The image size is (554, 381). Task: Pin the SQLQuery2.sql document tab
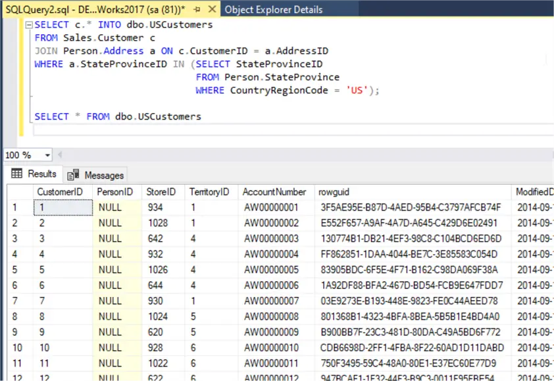197,10
